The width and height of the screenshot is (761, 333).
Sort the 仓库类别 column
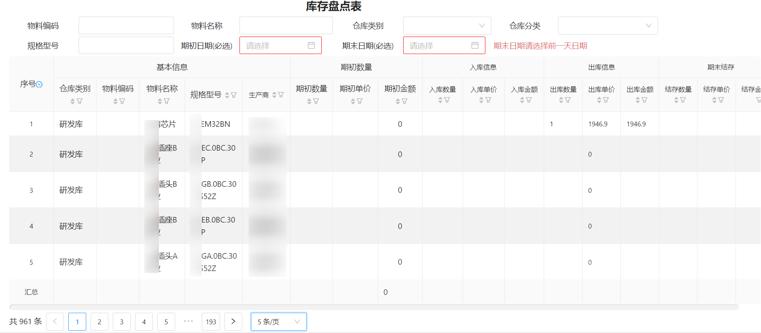pos(72,101)
